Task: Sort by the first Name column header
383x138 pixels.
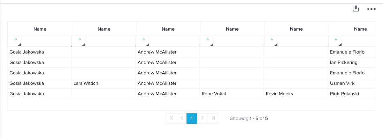Action: pyautogui.click(x=40, y=29)
